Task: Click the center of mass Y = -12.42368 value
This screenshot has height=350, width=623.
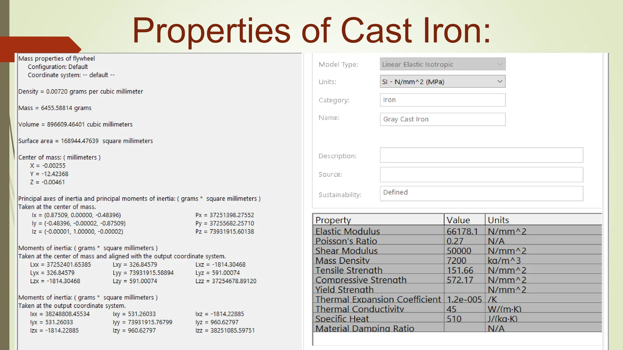Action: (49, 174)
